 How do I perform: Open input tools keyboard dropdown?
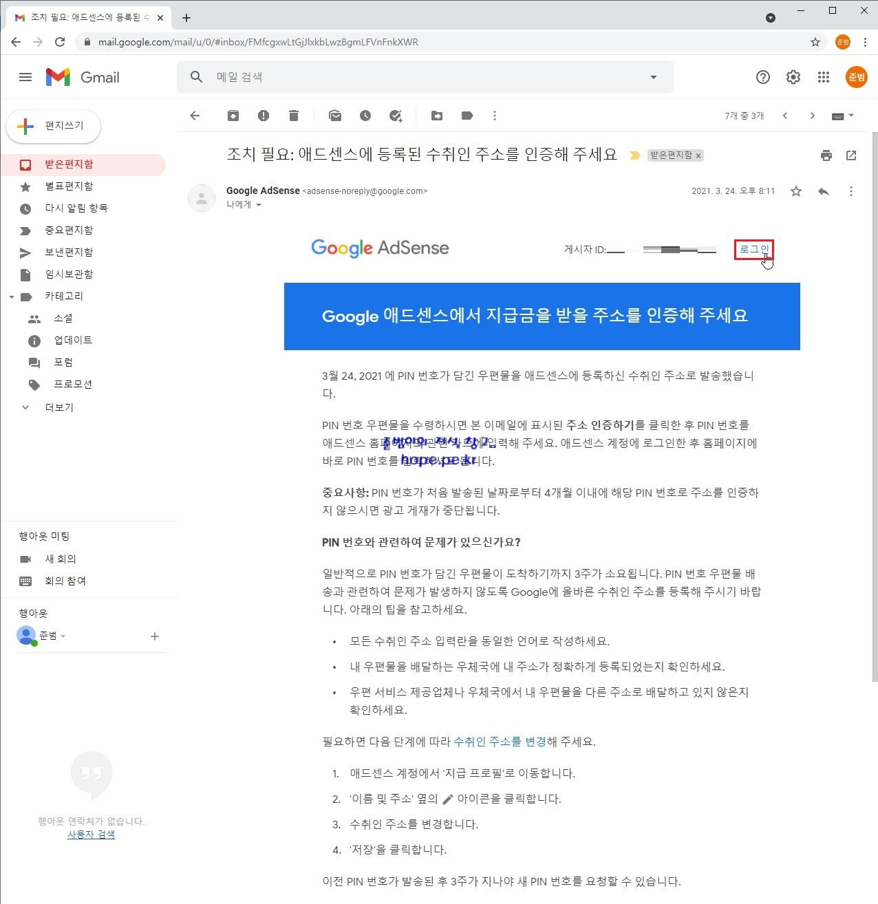(843, 116)
